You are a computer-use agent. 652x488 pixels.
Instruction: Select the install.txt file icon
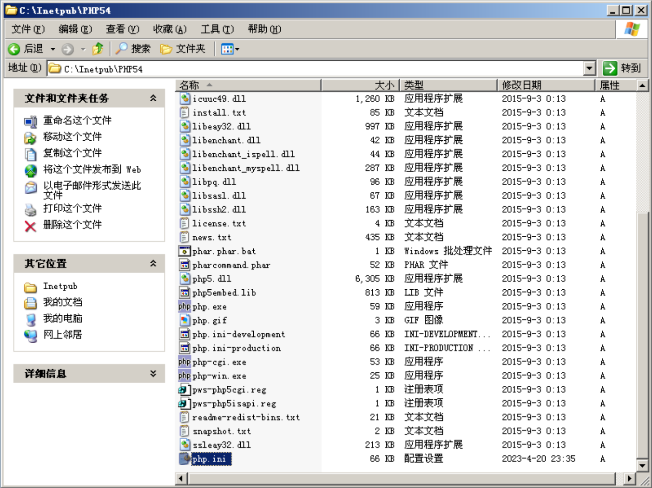pyautogui.click(x=184, y=112)
